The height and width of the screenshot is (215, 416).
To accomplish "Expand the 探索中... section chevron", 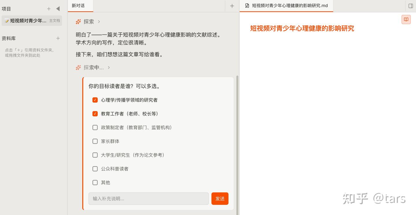I will pos(109,67).
